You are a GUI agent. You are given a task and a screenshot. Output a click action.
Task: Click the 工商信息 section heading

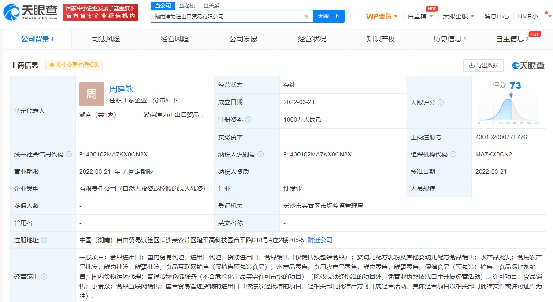24,65
